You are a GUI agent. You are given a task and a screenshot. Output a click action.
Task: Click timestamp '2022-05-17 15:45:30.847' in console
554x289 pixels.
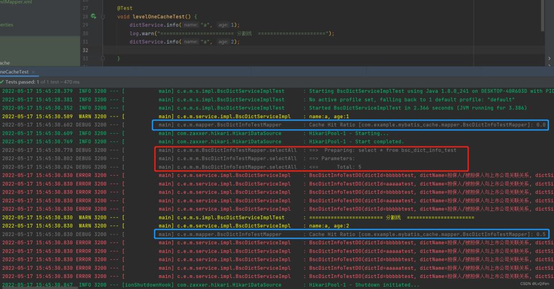click(x=38, y=285)
